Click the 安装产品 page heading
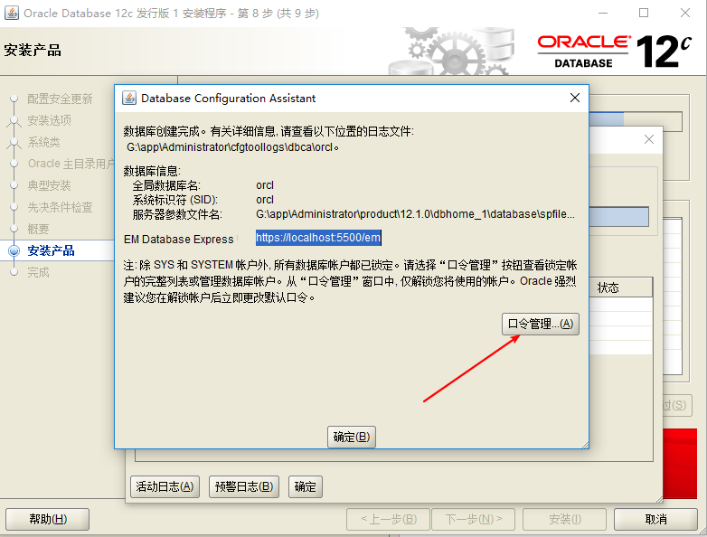 pyautogui.click(x=33, y=50)
